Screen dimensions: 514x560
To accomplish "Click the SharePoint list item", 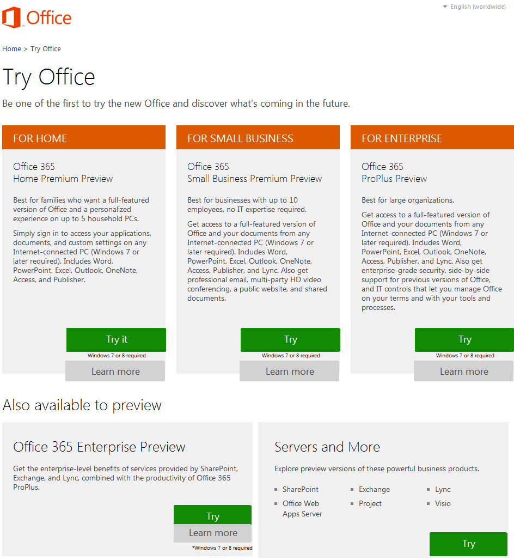I will (300, 489).
